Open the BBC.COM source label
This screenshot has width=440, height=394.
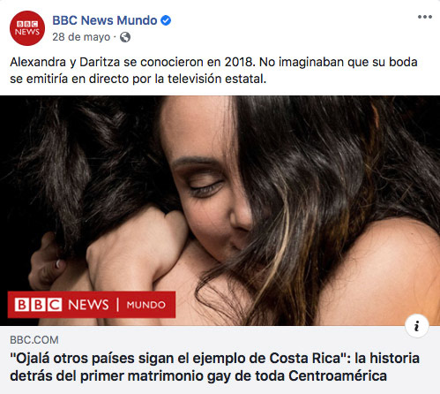coord(34,340)
